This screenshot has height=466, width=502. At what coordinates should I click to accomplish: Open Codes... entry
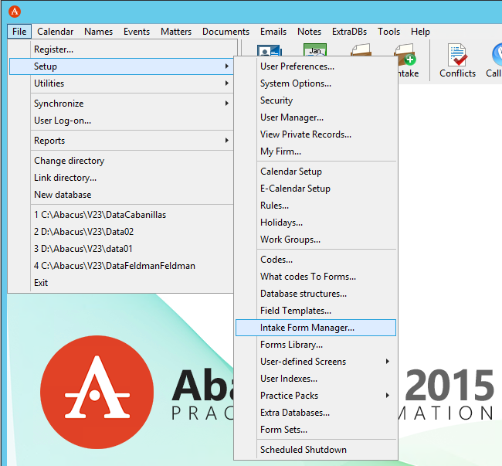tap(316, 260)
